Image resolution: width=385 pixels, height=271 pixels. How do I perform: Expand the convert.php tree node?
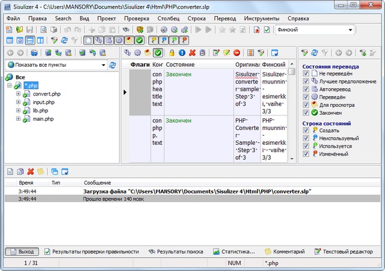click(18, 94)
